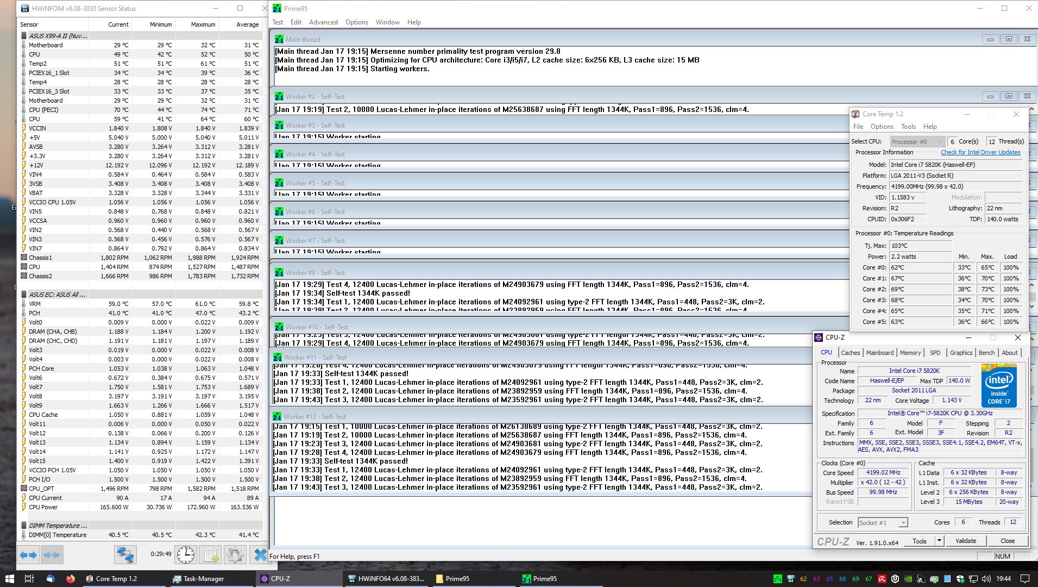The width and height of the screenshot is (1038, 587).
Task: Select the CPU (PECI) sensor row in HWiNFO
Action: pyautogui.click(x=140, y=110)
